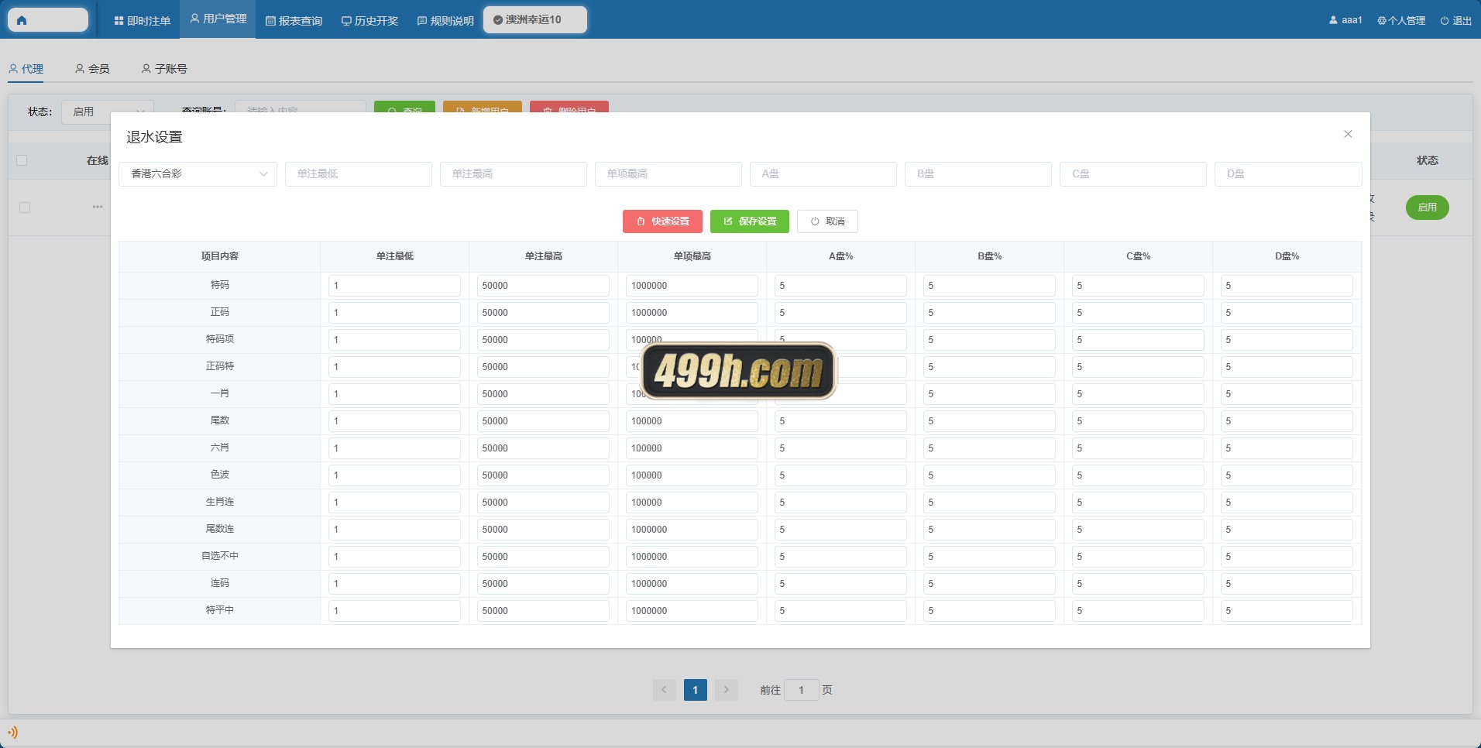Click the 单项最高 quick-set field

click(x=668, y=174)
